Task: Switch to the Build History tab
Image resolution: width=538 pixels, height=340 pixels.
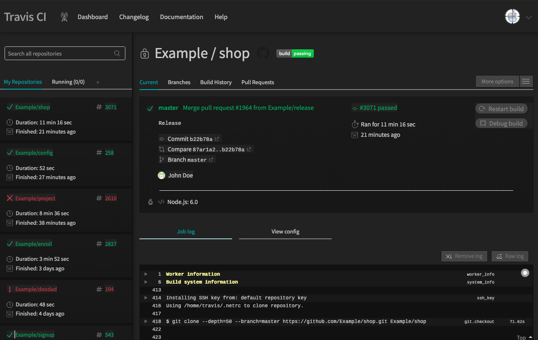Action: (x=216, y=82)
